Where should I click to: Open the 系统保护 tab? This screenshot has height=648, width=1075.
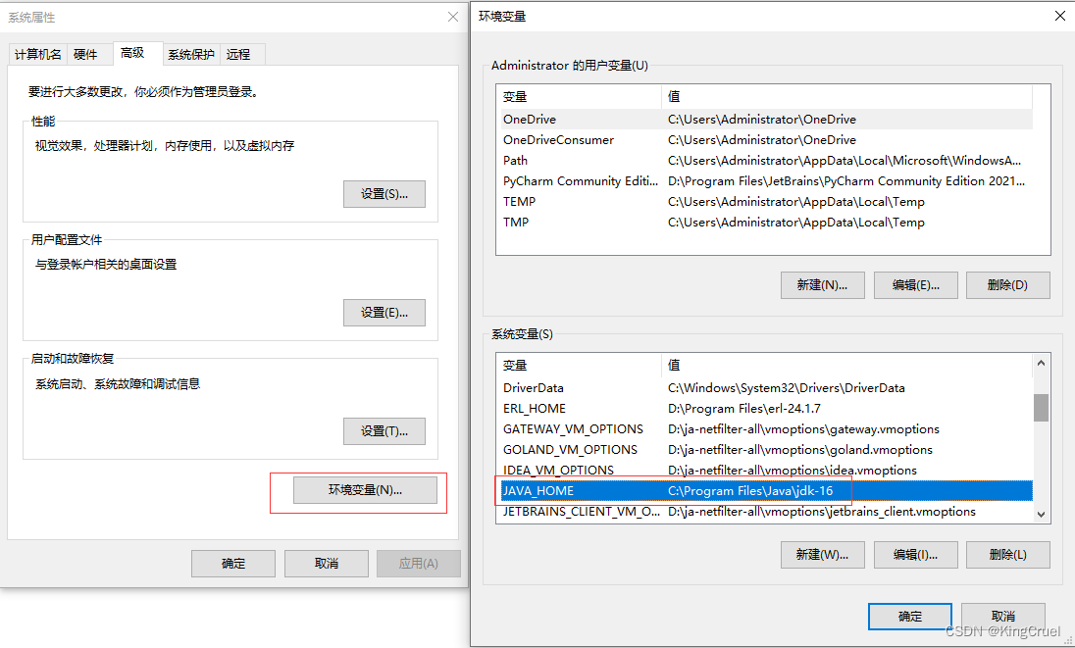pyautogui.click(x=190, y=54)
